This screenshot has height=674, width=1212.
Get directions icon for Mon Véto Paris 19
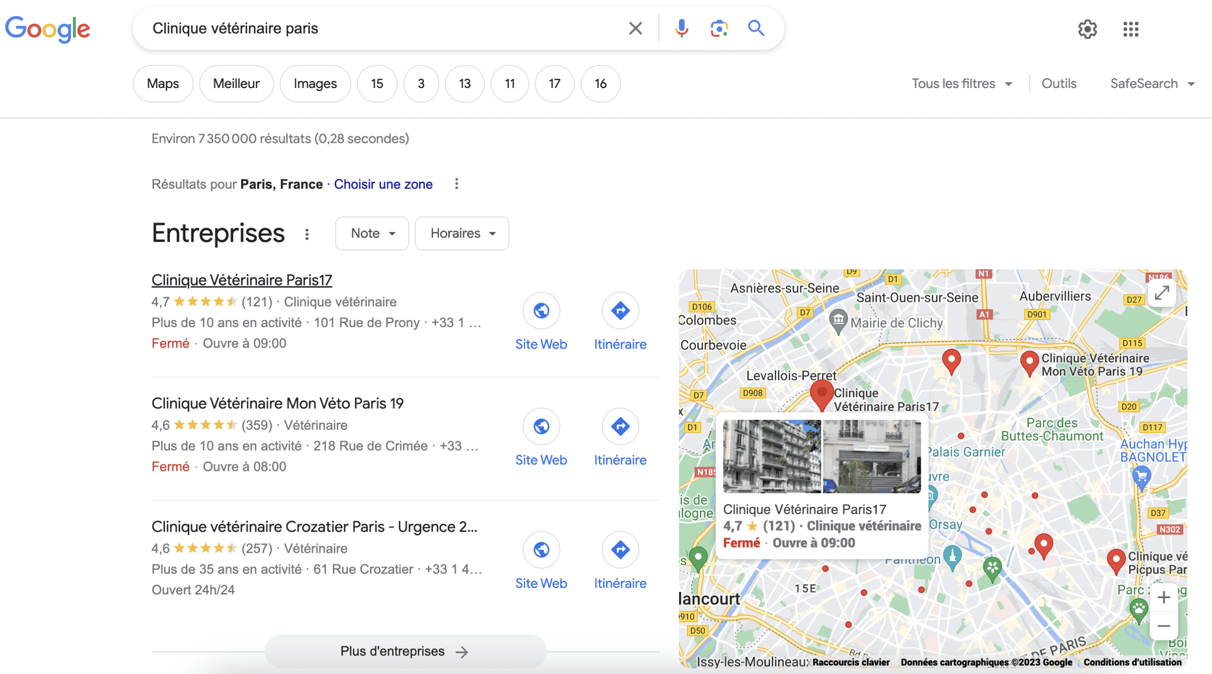[x=620, y=426]
